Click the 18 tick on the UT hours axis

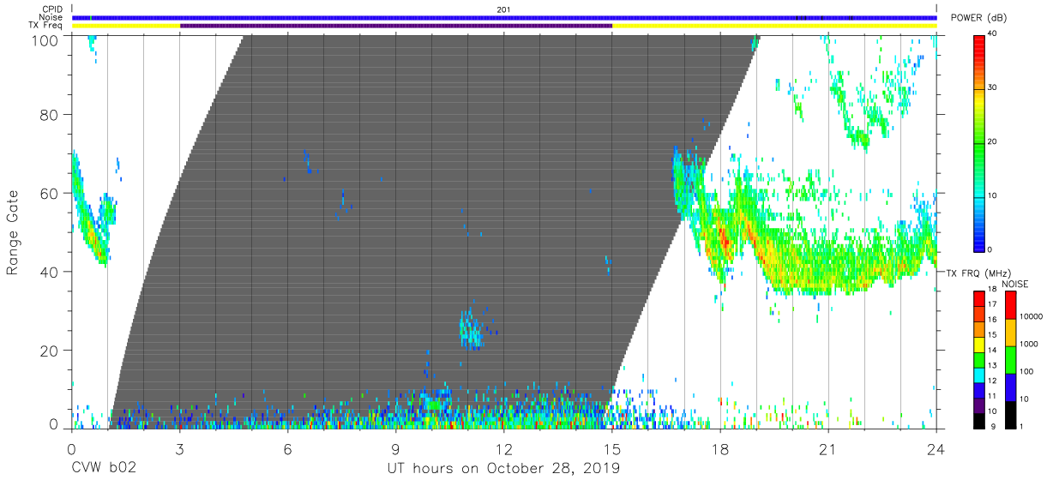[720, 448]
